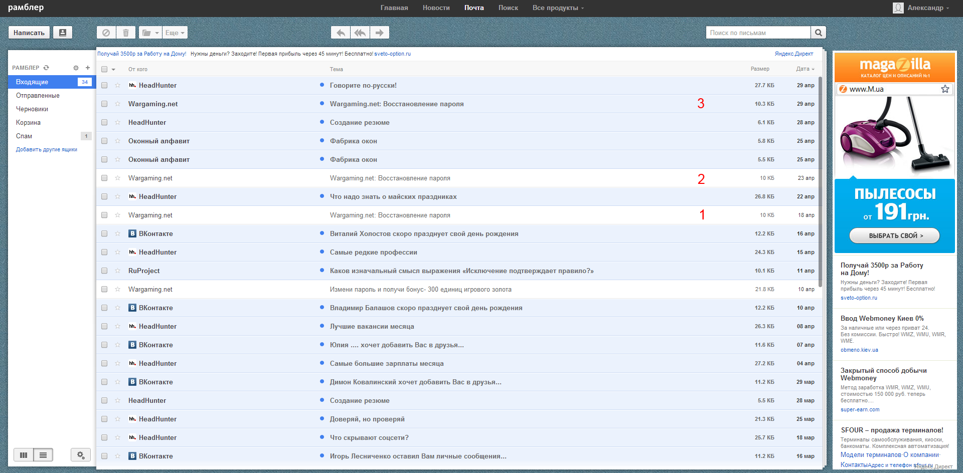963x473 pixels.
Task: Check the 'Говорите по-русски!' message checkbox
Action: click(x=104, y=85)
